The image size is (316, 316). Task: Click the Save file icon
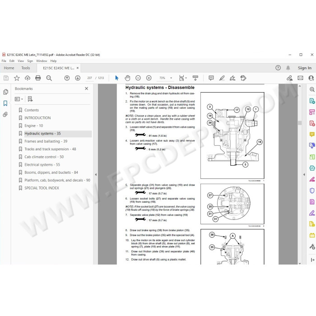tap(6, 78)
